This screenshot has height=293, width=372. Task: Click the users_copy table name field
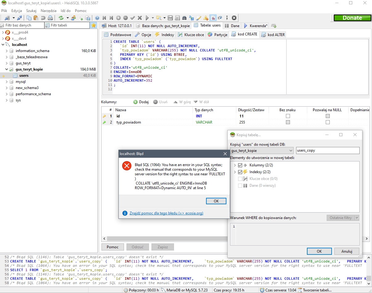(328, 151)
